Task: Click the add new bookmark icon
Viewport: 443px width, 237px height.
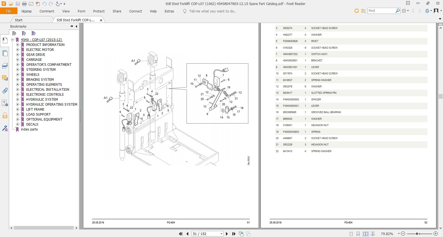Action: click(24, 33)
